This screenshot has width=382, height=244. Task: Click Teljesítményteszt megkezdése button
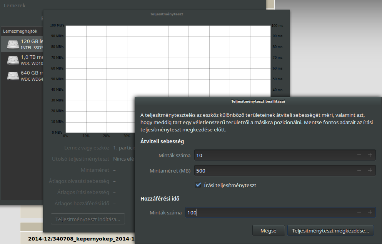click(x=330, y=231)
